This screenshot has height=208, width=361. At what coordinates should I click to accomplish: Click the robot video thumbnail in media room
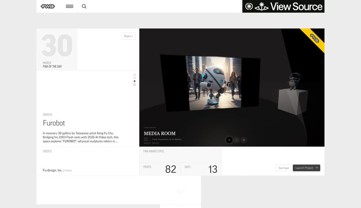click(x=213, y=83)
